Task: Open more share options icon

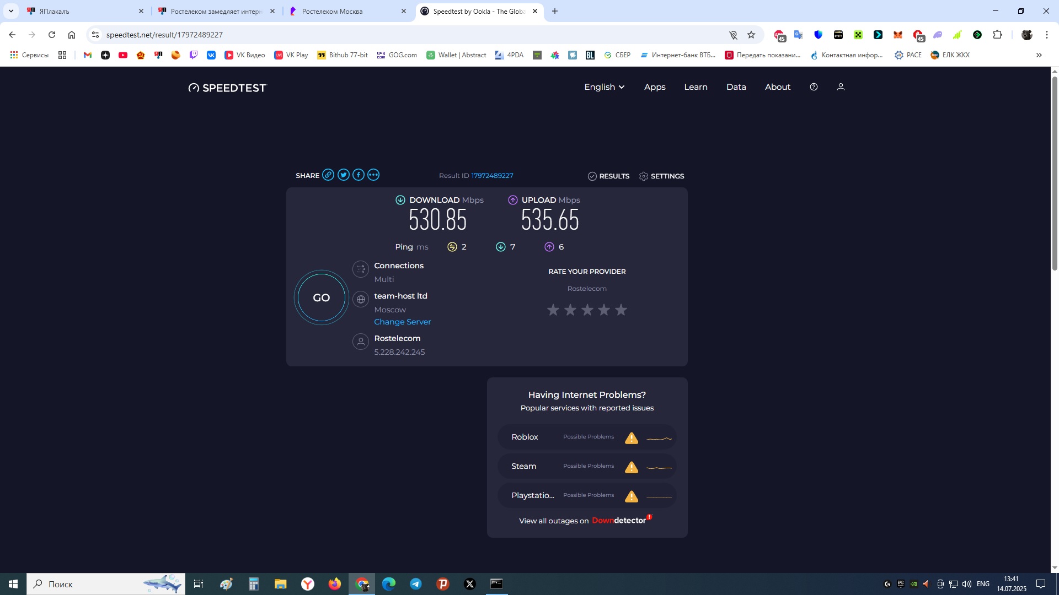Action: [373, 175]
